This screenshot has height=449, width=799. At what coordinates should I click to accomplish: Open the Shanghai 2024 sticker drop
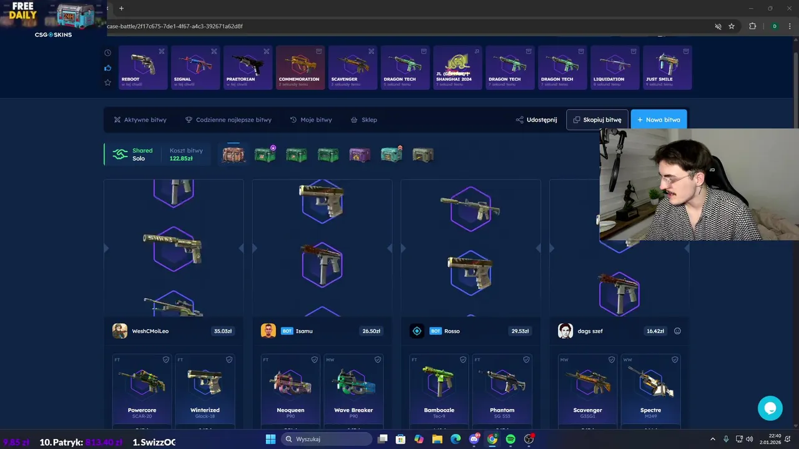pos(458,67)
